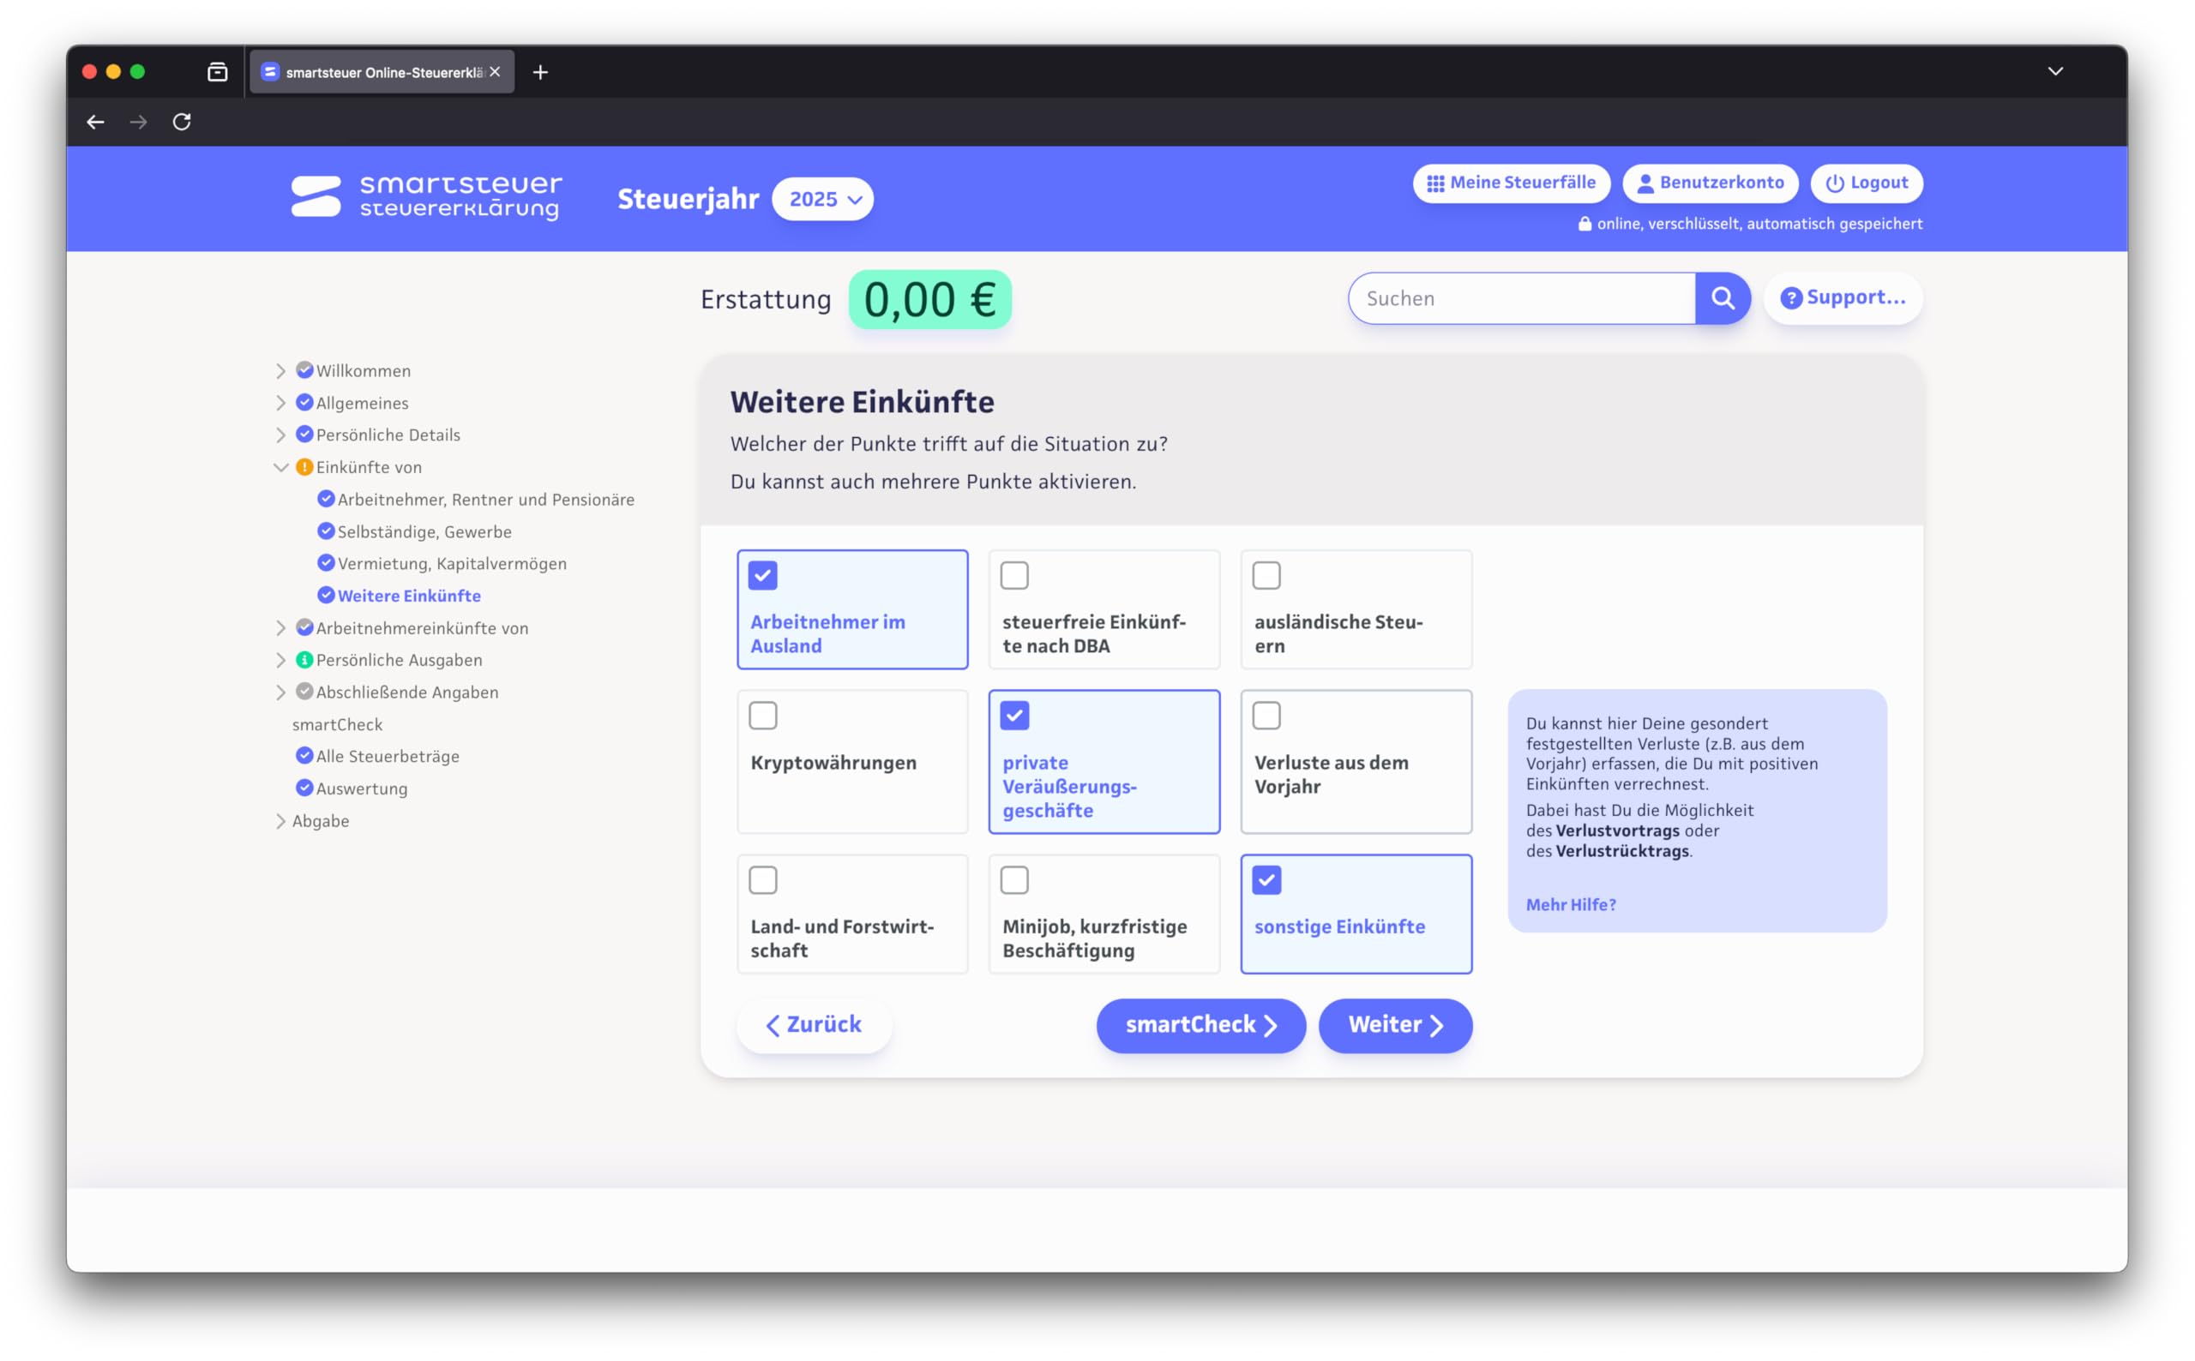Image resolution: width=2195 pixels, height=1361 pixels.
Task: Click the check icon beside Weitere Einkünfte
Action: (x=326, y=595)
